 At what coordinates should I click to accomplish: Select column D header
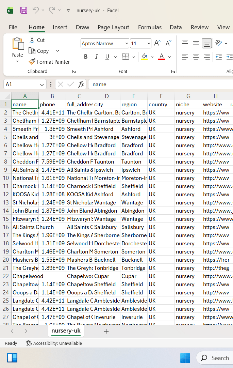point(106,96)
